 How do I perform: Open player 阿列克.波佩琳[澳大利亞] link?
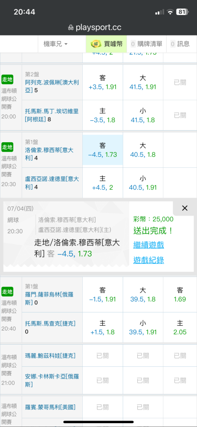(52, 86)
